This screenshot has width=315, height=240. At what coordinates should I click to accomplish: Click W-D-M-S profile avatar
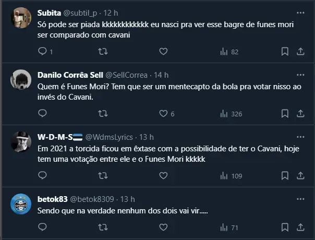[x=21, y=142]
